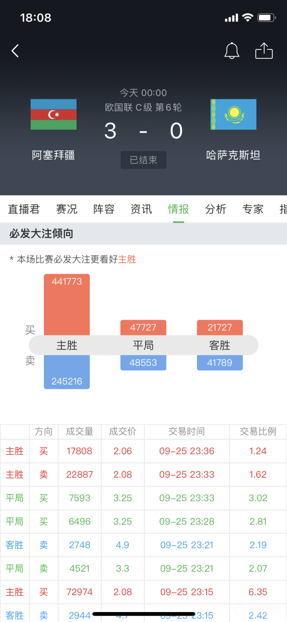Open the 直播君 tab
This screenshot has height=622, width=287.
tap(24, 209)
